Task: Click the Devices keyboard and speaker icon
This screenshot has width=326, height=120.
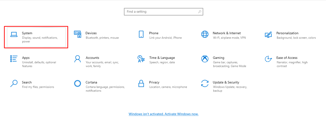Action: (78, 34)
